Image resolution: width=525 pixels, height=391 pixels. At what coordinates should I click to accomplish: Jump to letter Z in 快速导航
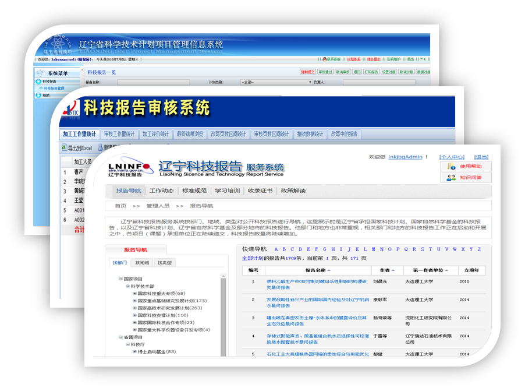[479, 249]
